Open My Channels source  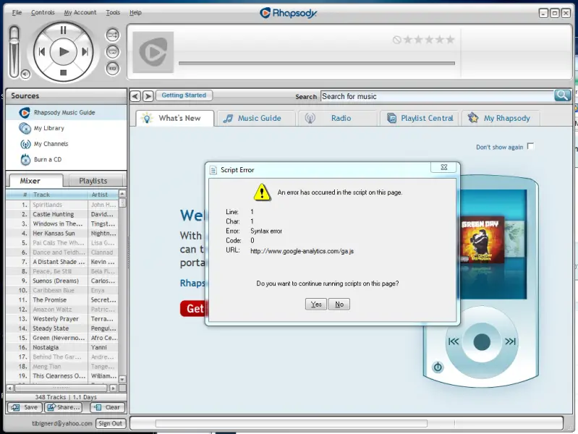click(x=67, y=144)
